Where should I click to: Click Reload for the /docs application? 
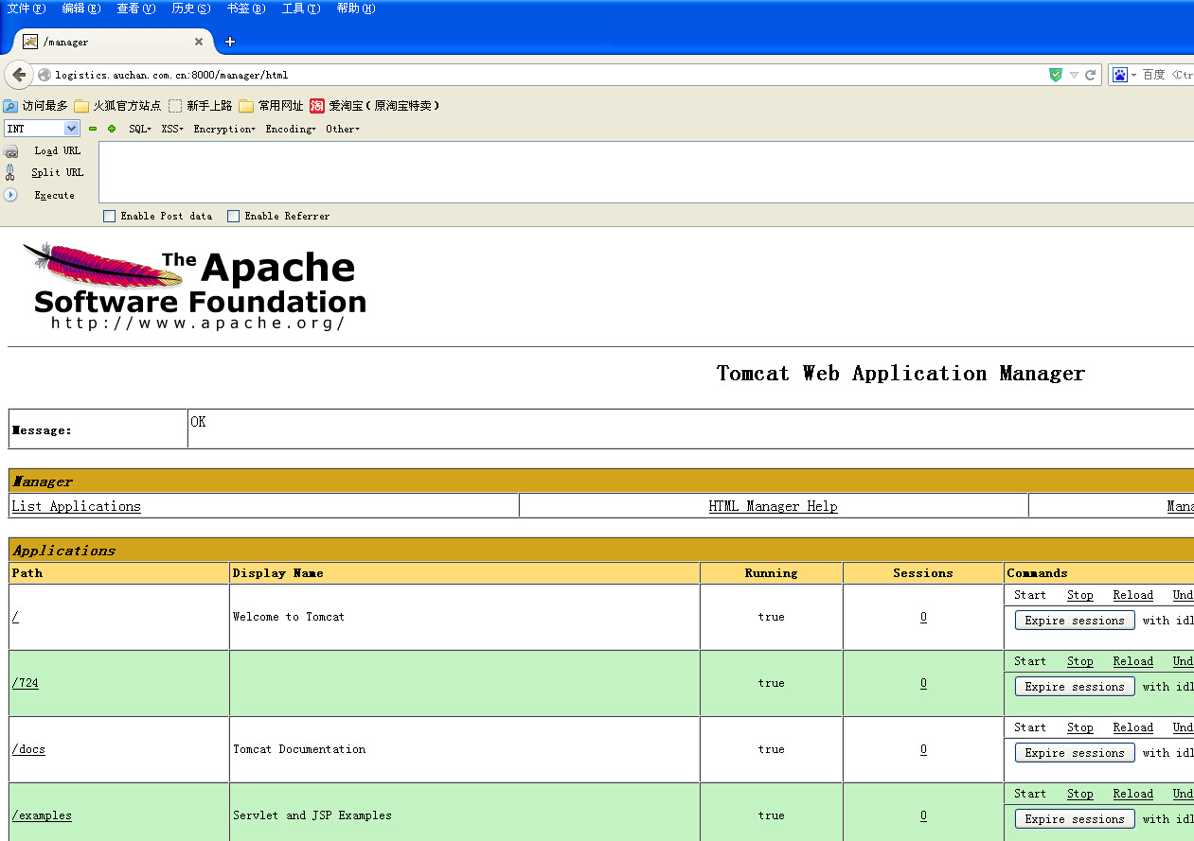pyautogui.click(x=1133, y=727)
